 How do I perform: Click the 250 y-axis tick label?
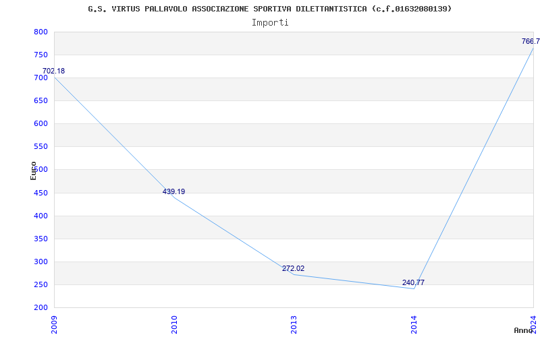[40, 285]
